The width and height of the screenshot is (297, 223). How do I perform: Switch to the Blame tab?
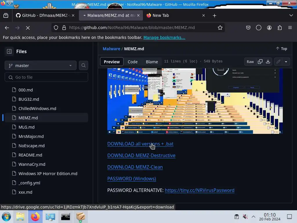[152, 62]
